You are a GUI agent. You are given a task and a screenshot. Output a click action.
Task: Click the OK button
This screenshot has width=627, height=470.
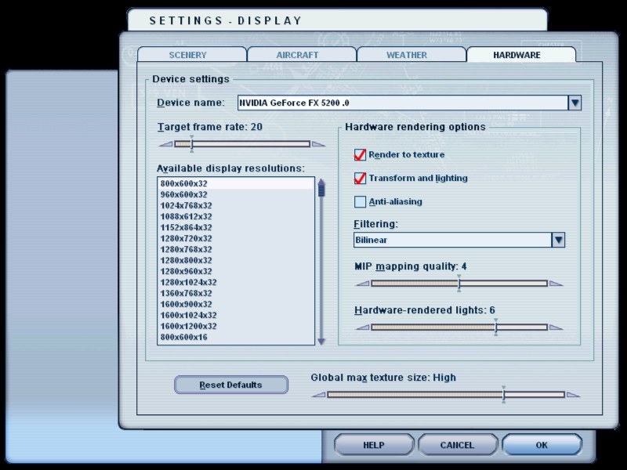[x=542, y=445]
